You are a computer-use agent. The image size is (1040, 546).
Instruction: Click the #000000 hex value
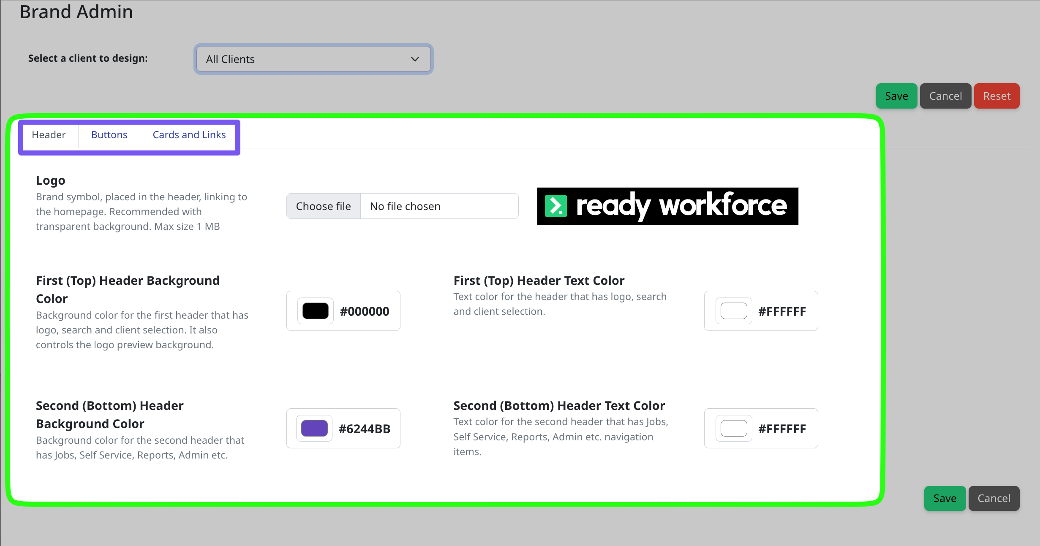pos(365,311)
